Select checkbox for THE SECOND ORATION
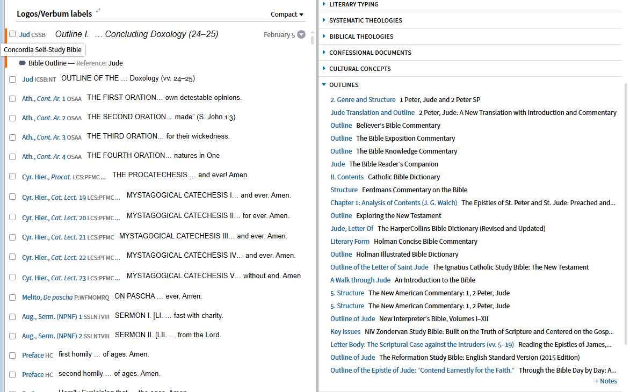 [x=12, y=118]
